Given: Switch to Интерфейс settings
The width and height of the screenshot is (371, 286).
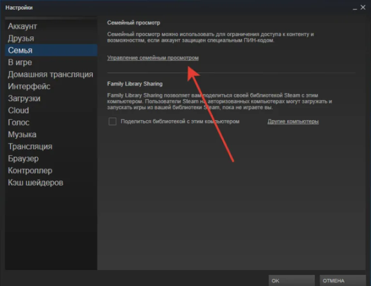Looking at the screenshot, I should (29, 86).
